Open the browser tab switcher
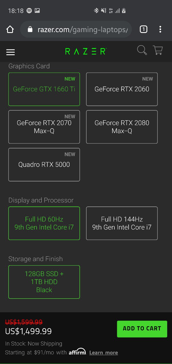172x364 pixels. [144, 29]
